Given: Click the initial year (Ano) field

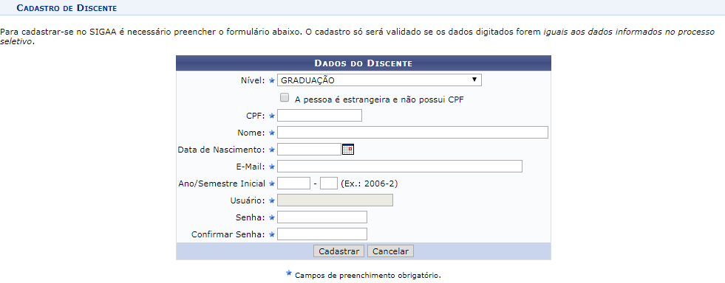Looking at the screenshot, I should click(x=293, y=184).
